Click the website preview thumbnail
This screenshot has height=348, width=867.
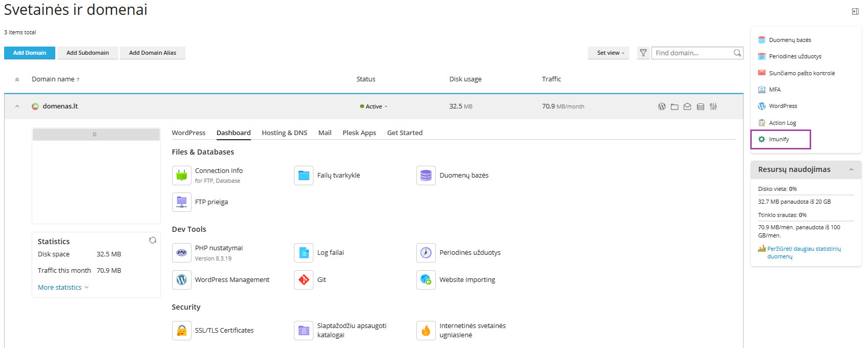coord(96,176)
